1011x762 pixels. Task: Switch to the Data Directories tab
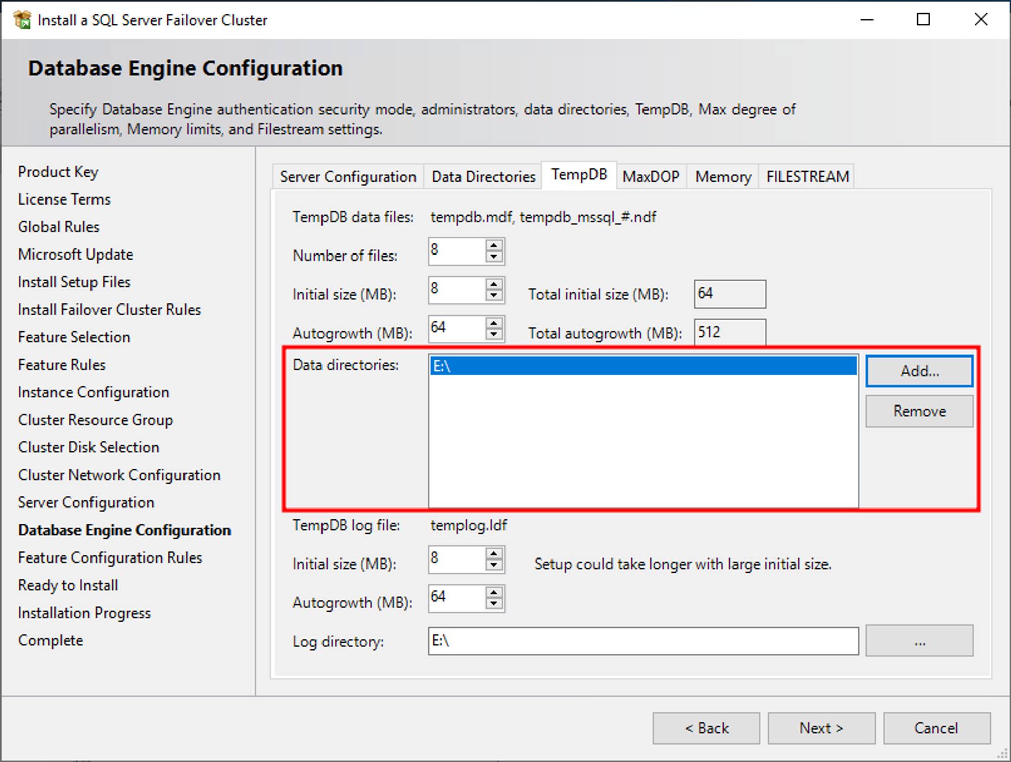(x=483, y=177)
